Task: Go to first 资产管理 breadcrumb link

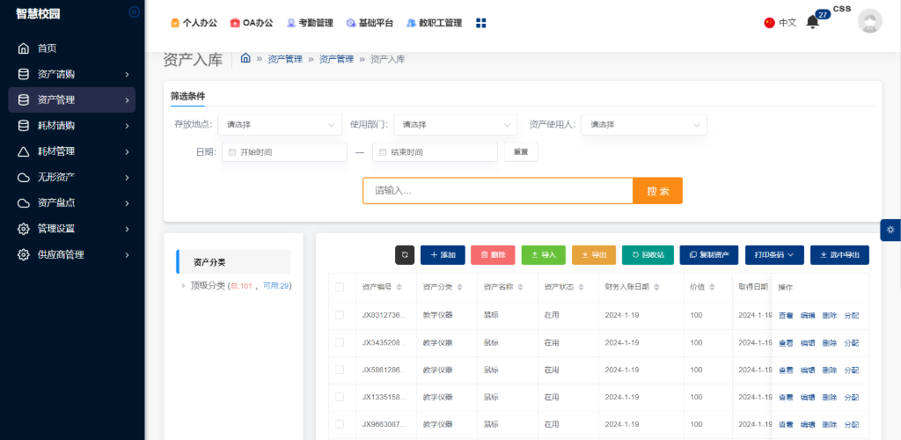Action: (285, 59)
